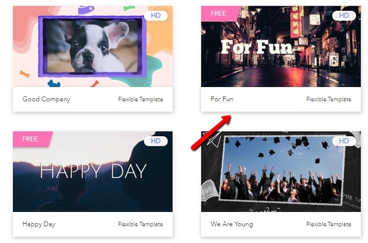Viewport: 368px width, 243px height.
Task: Click the HD badge on For Fun
Action: [x=344, y=15]
